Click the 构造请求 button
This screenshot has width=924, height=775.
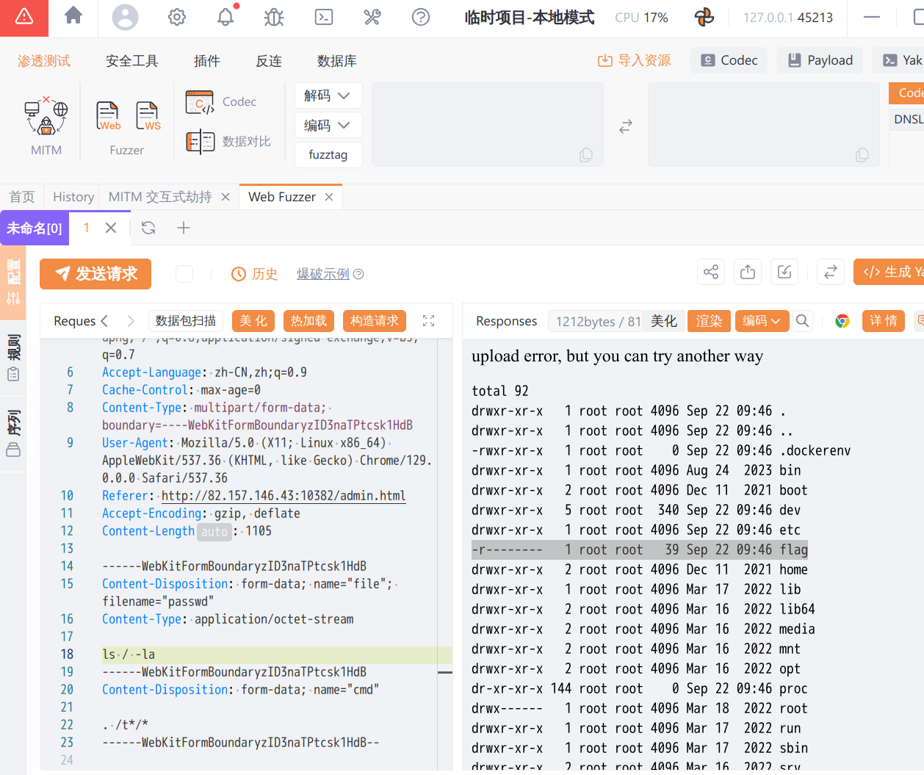pos(375,321)
